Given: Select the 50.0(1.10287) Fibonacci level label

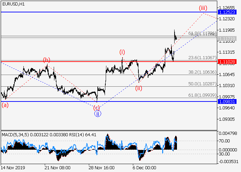Looking at the screenshot, I should pos(201,84).
